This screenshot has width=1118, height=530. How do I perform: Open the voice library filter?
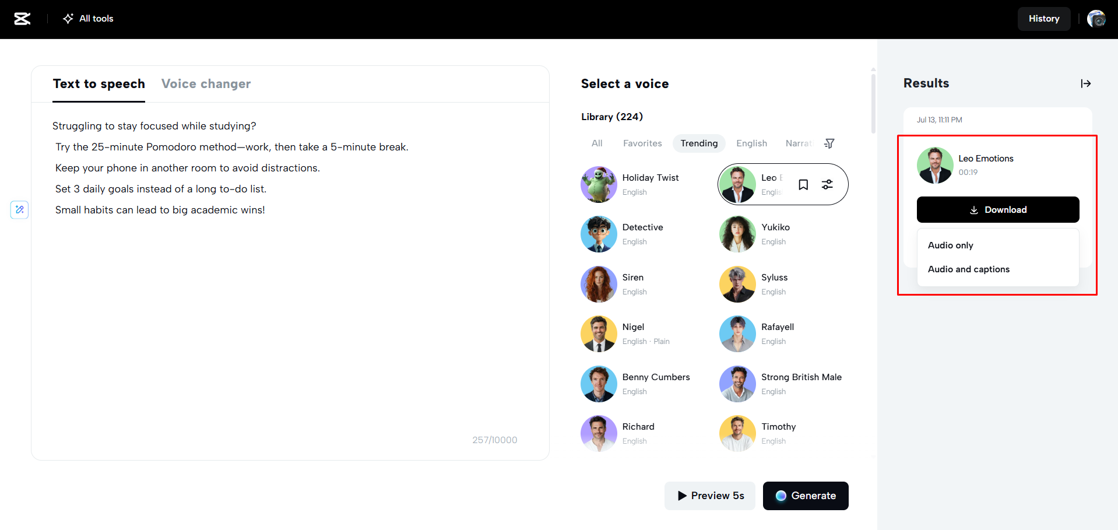click(829, 143)
